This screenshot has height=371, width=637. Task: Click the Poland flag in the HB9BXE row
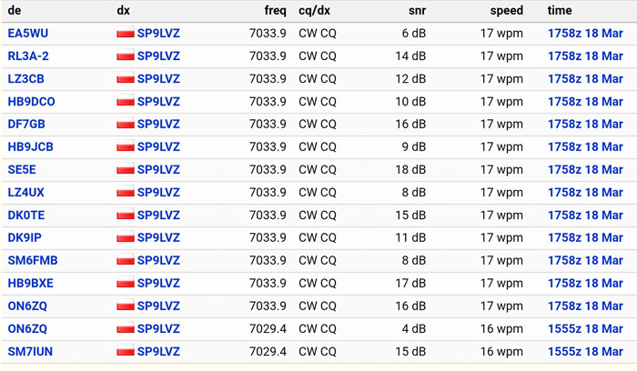click(126, 284)
